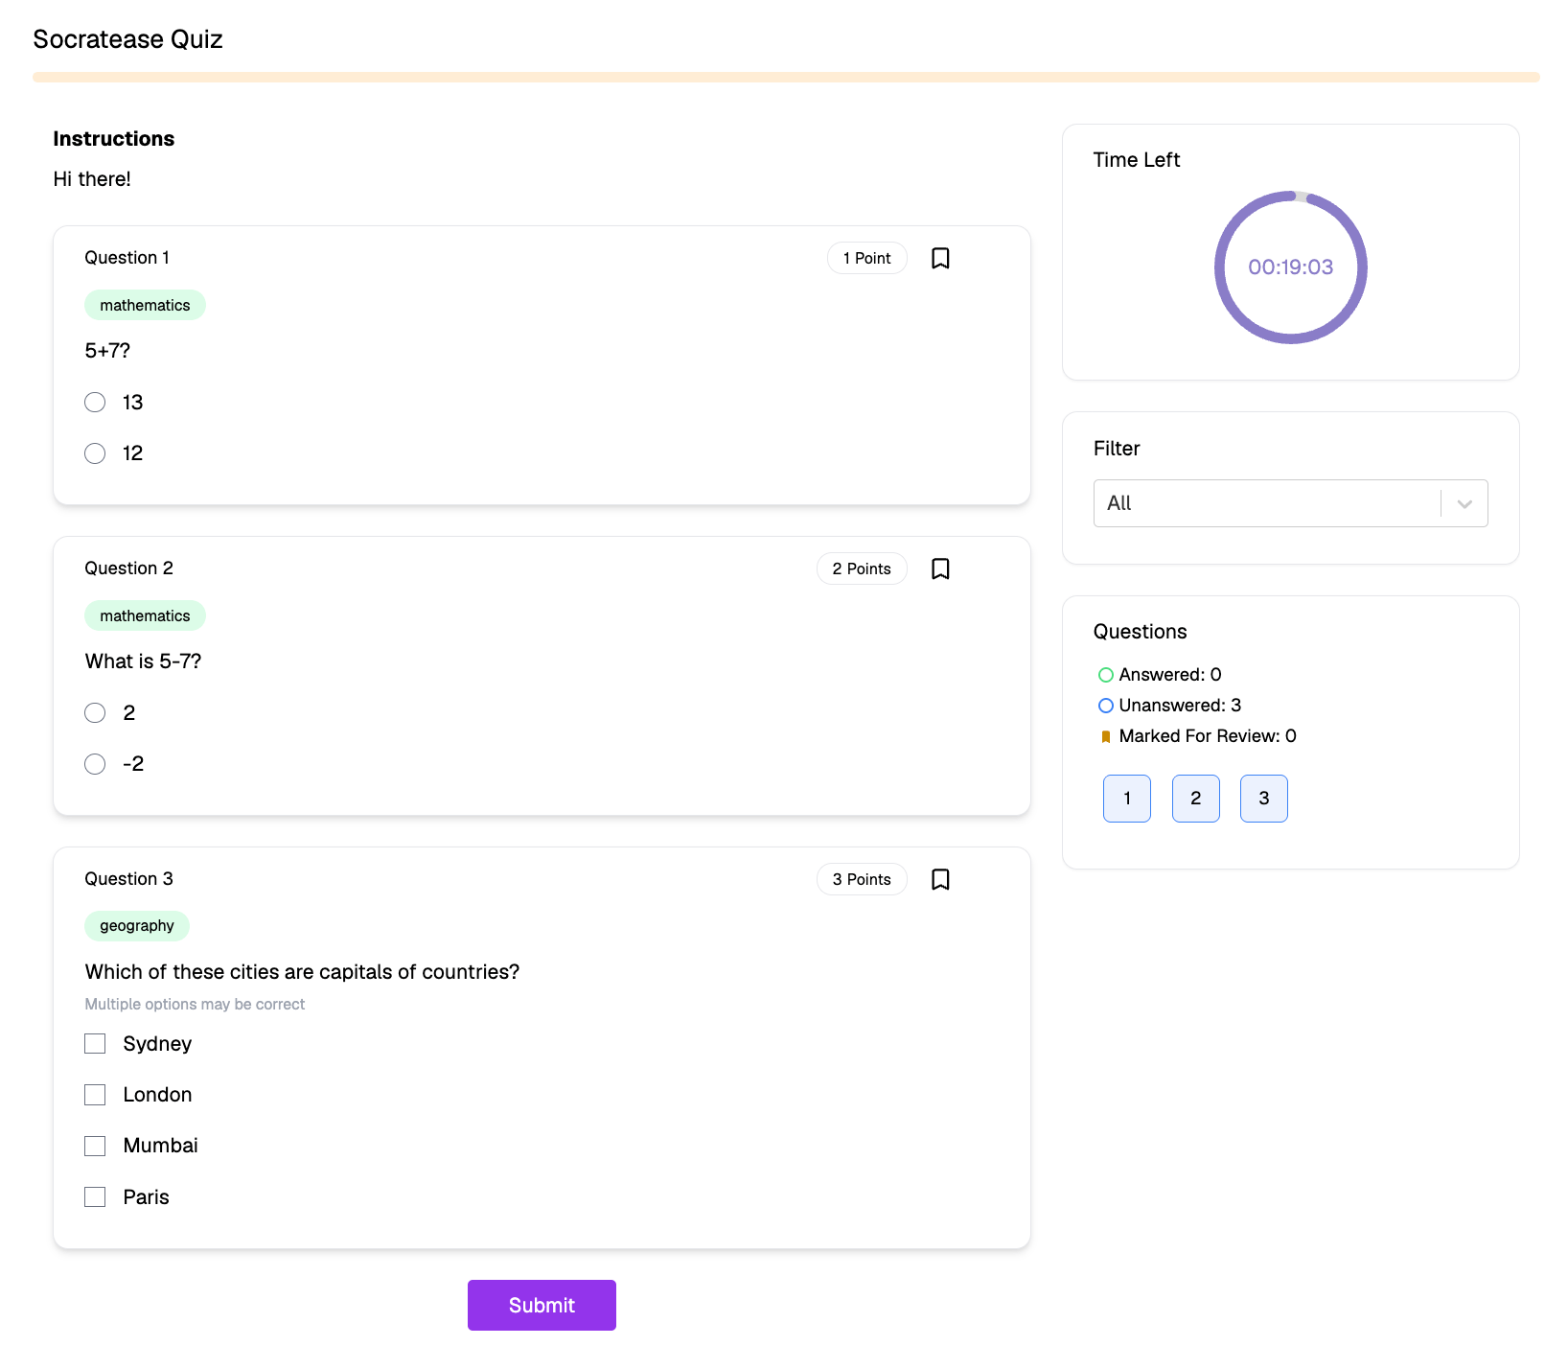Screen dimensions: 1568x1369
Task: Click the Filter panel heading
Action: click(1117, 449)
